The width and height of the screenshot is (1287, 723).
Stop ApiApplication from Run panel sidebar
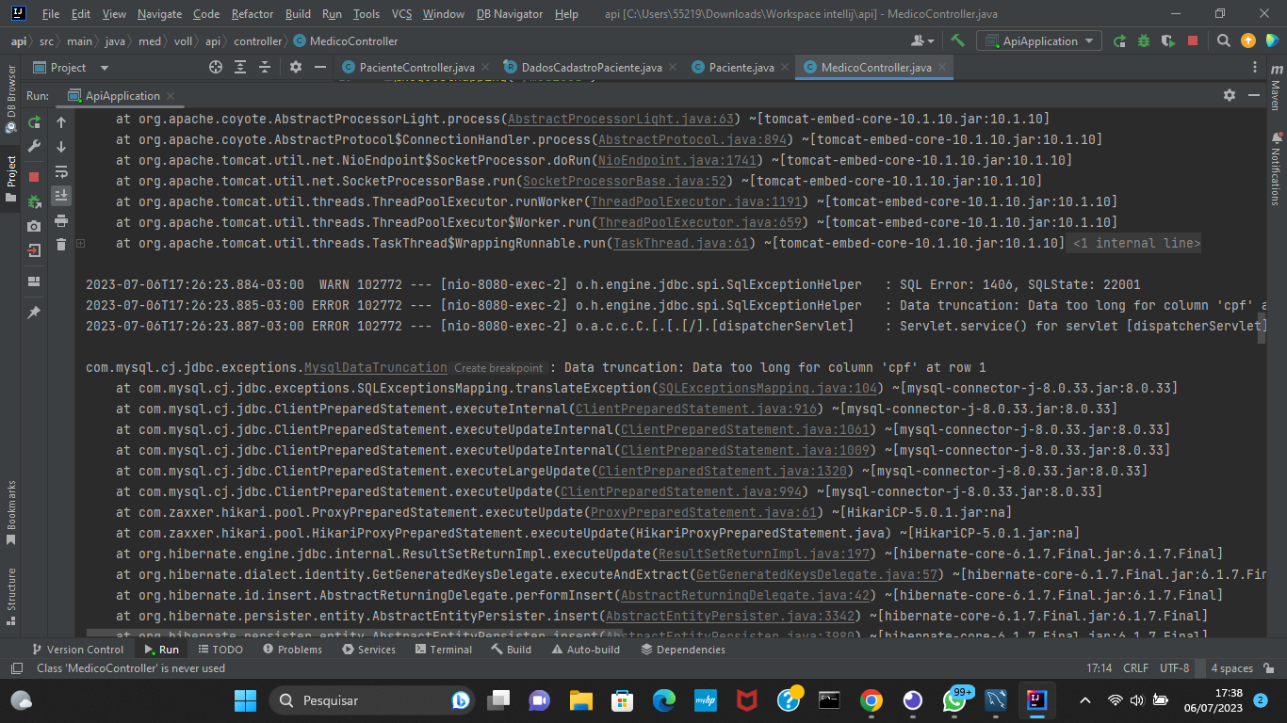pos(34,177)
